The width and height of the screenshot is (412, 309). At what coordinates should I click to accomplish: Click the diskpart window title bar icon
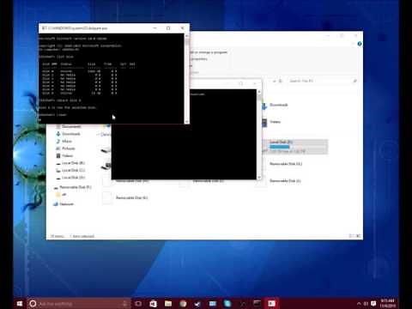click(x=44, y=28)
